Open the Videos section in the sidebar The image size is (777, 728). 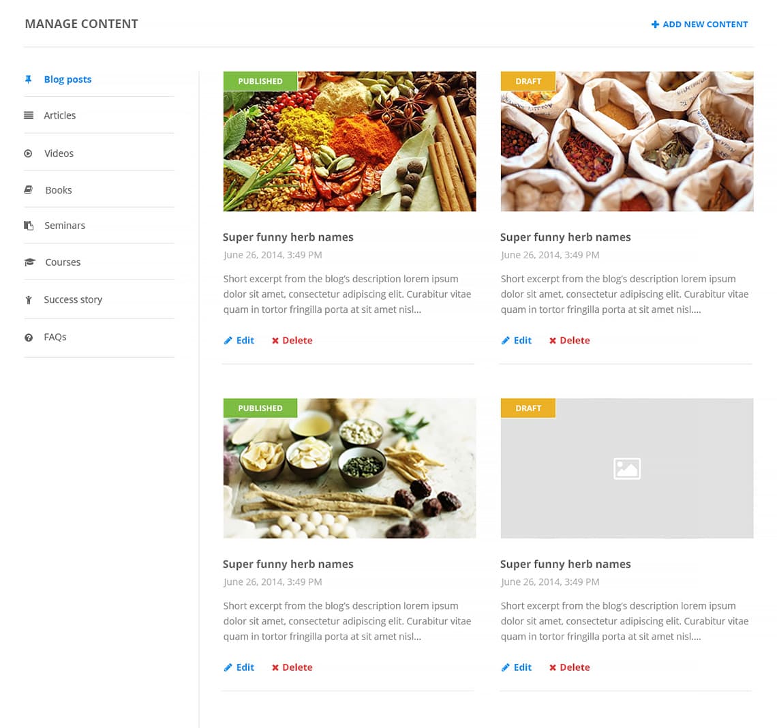click(x=59, y=153)
